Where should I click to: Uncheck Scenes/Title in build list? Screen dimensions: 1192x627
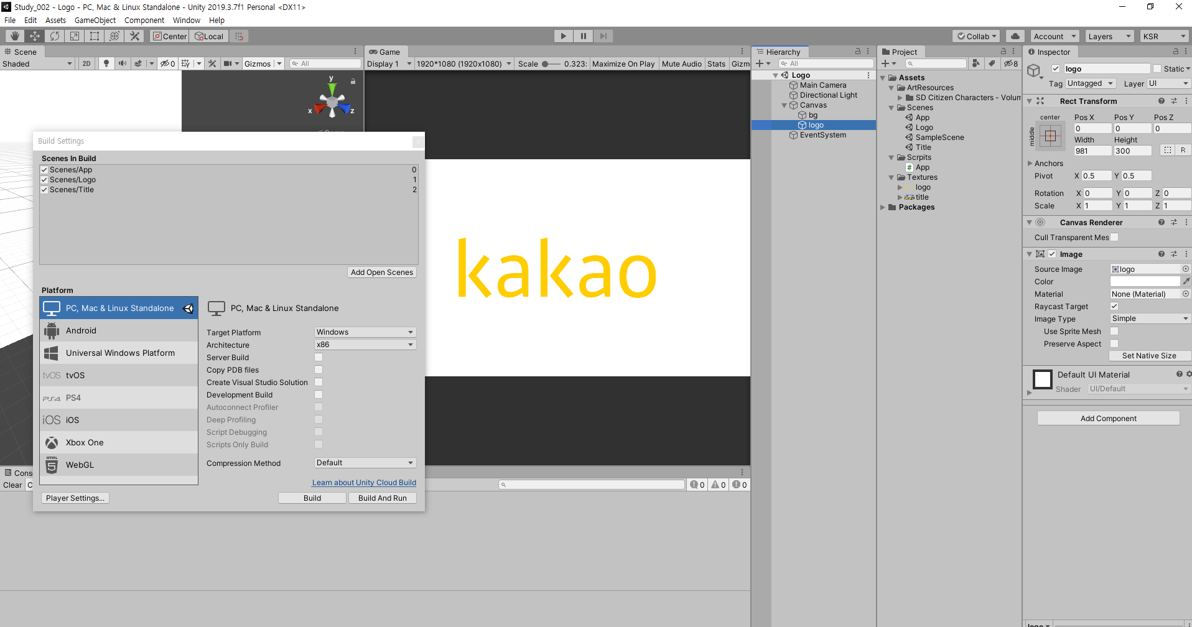coord(44,190)
